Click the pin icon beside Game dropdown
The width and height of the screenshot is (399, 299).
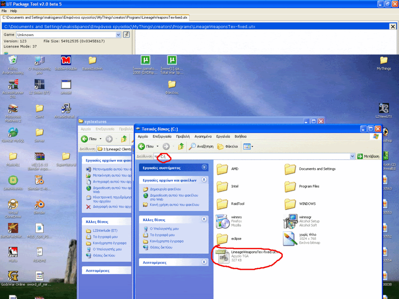[126, 35]
